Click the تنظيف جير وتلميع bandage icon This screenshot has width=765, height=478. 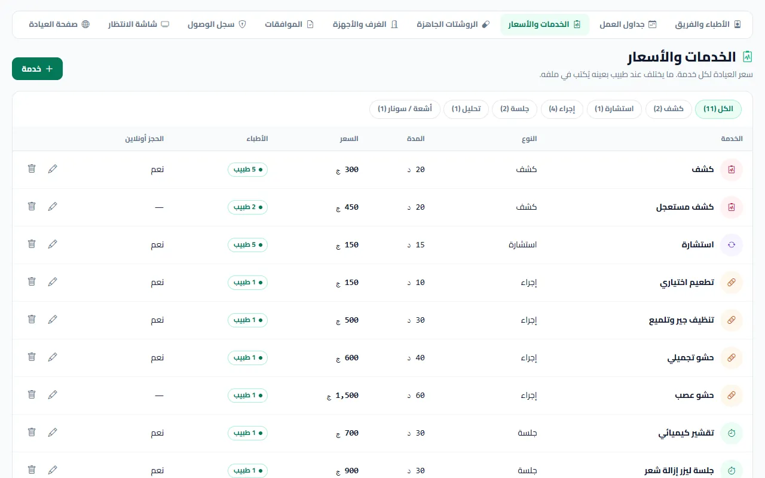(x=732, y=320)
